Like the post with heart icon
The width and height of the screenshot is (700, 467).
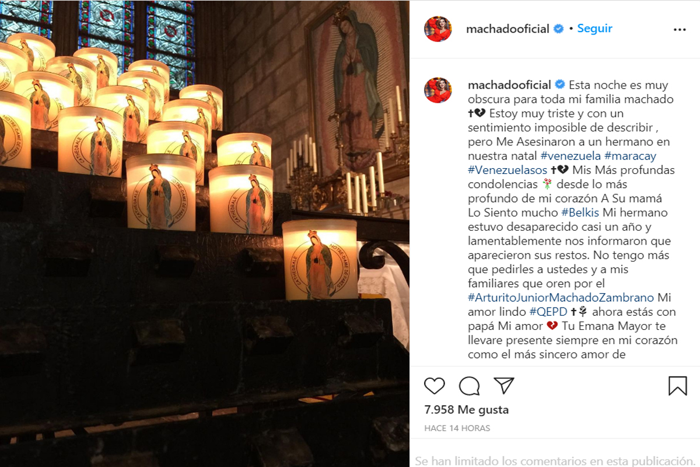[435, 386]
